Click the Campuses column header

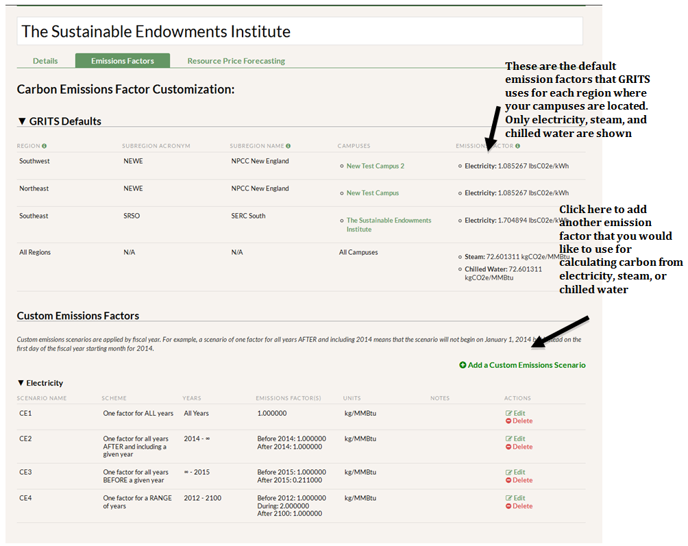tap(354, 146)
